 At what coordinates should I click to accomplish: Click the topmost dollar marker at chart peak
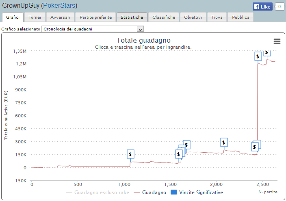pyautogui.click(x=266, y=52)
